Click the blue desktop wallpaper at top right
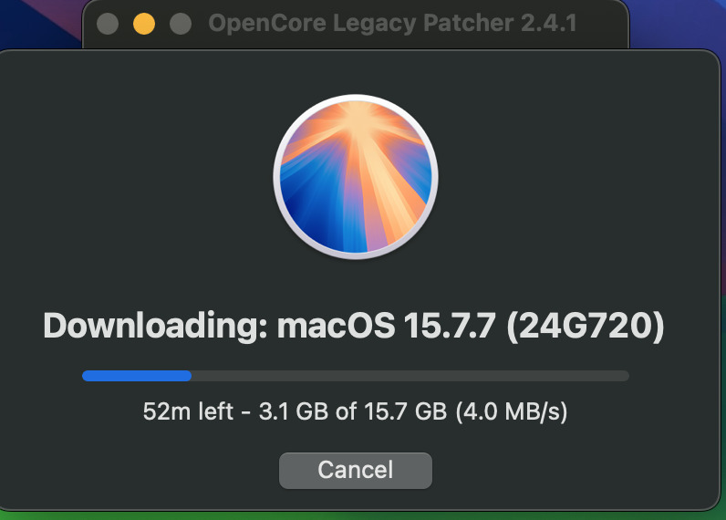 (x=676, y=21)
